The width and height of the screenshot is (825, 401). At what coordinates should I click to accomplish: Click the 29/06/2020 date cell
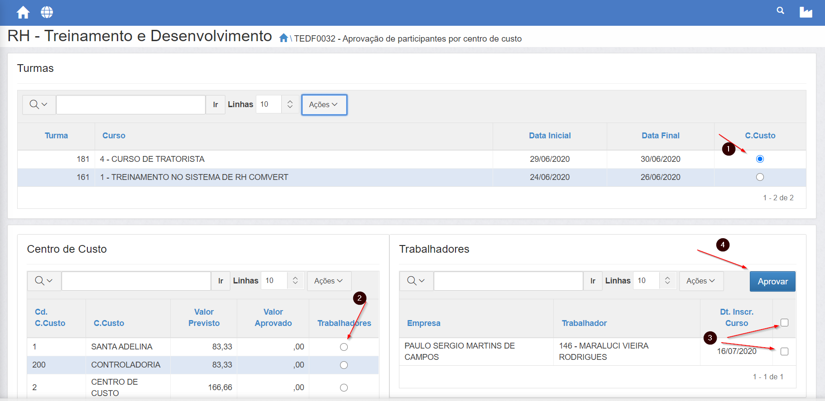550,159
